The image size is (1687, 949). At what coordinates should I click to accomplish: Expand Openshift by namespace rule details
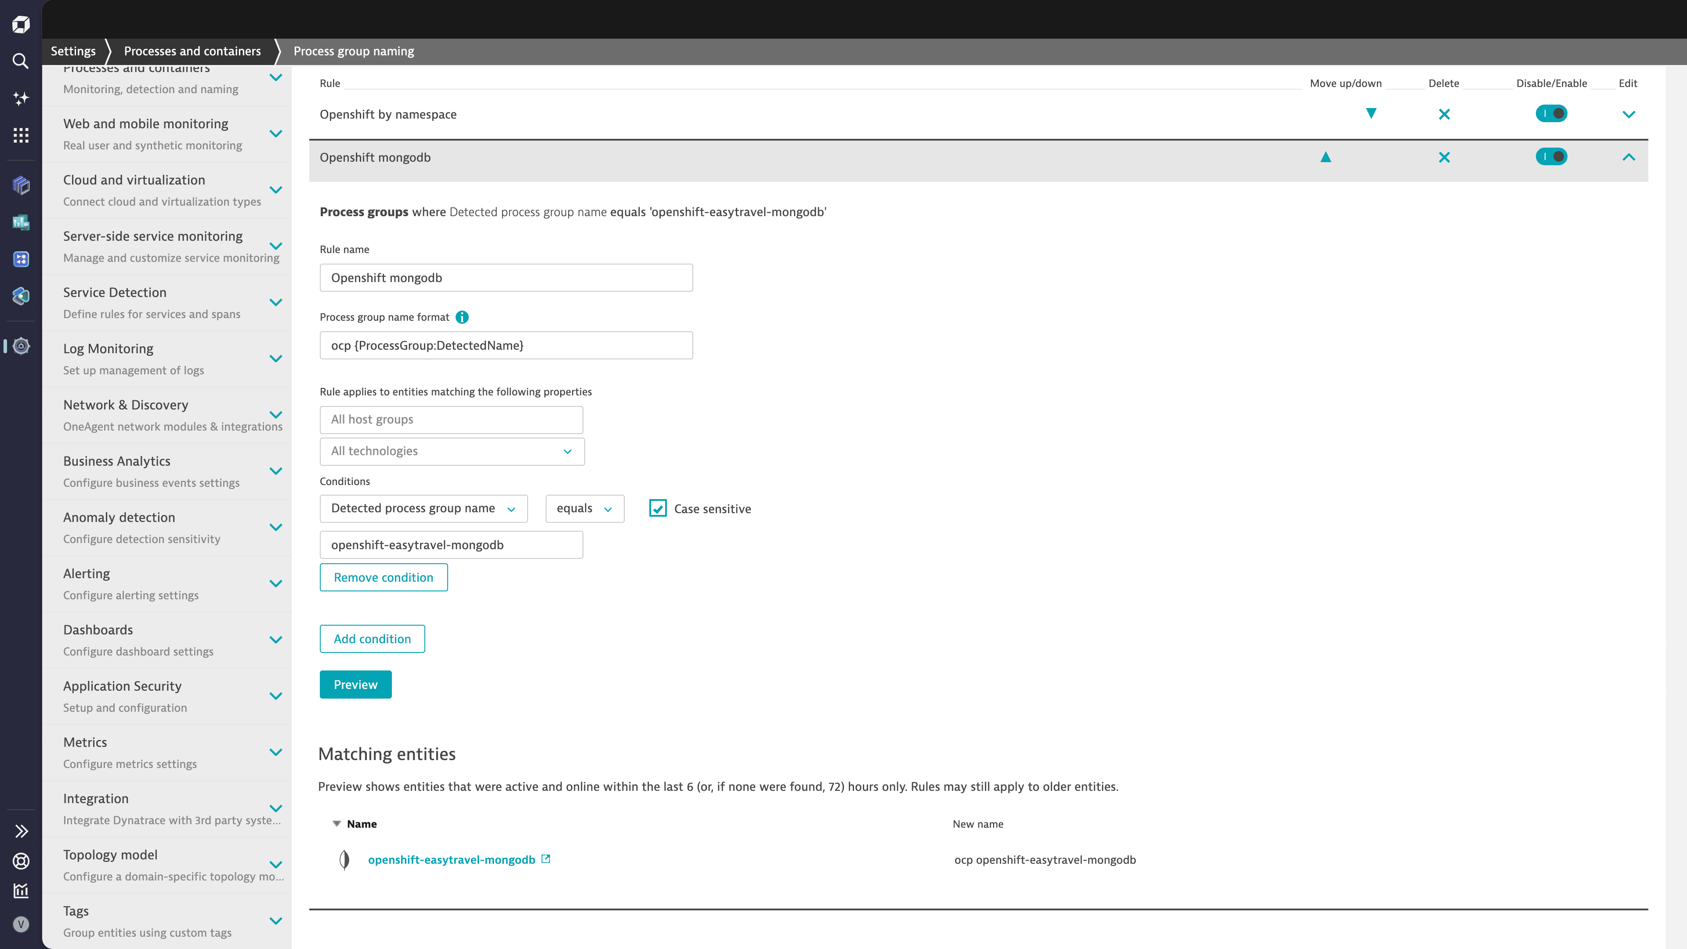coord(1629,115)
